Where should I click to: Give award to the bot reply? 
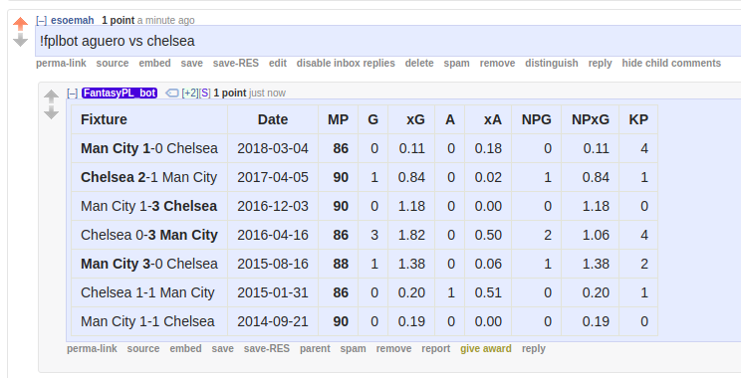point(486,349)
